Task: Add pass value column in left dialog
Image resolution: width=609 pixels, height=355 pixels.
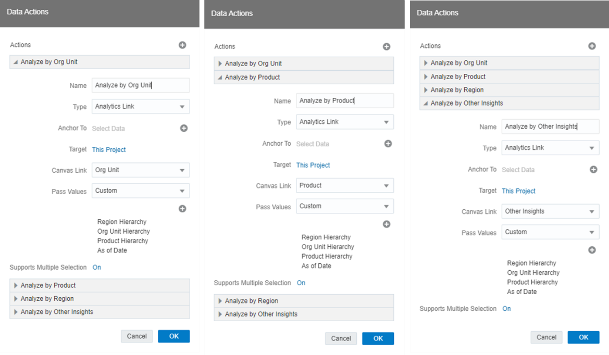Action: pos(182,209)
